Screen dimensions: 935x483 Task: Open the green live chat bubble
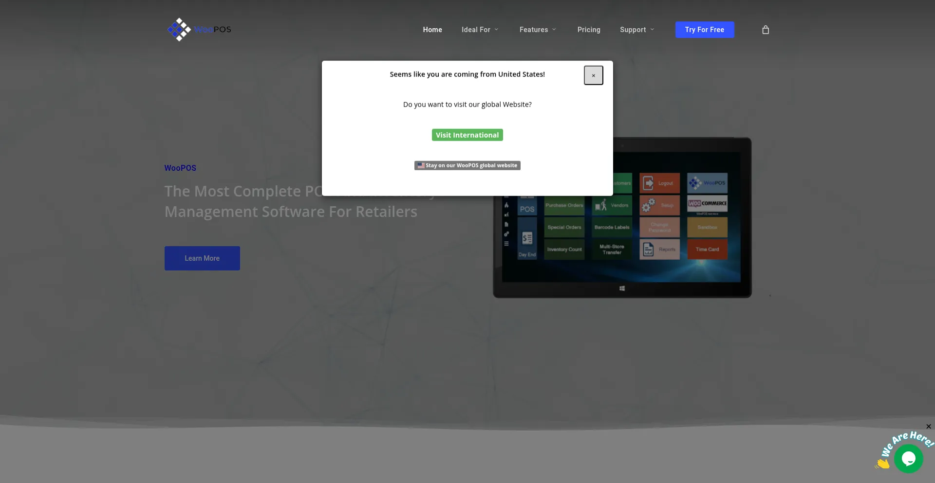[x=908, y=459]
